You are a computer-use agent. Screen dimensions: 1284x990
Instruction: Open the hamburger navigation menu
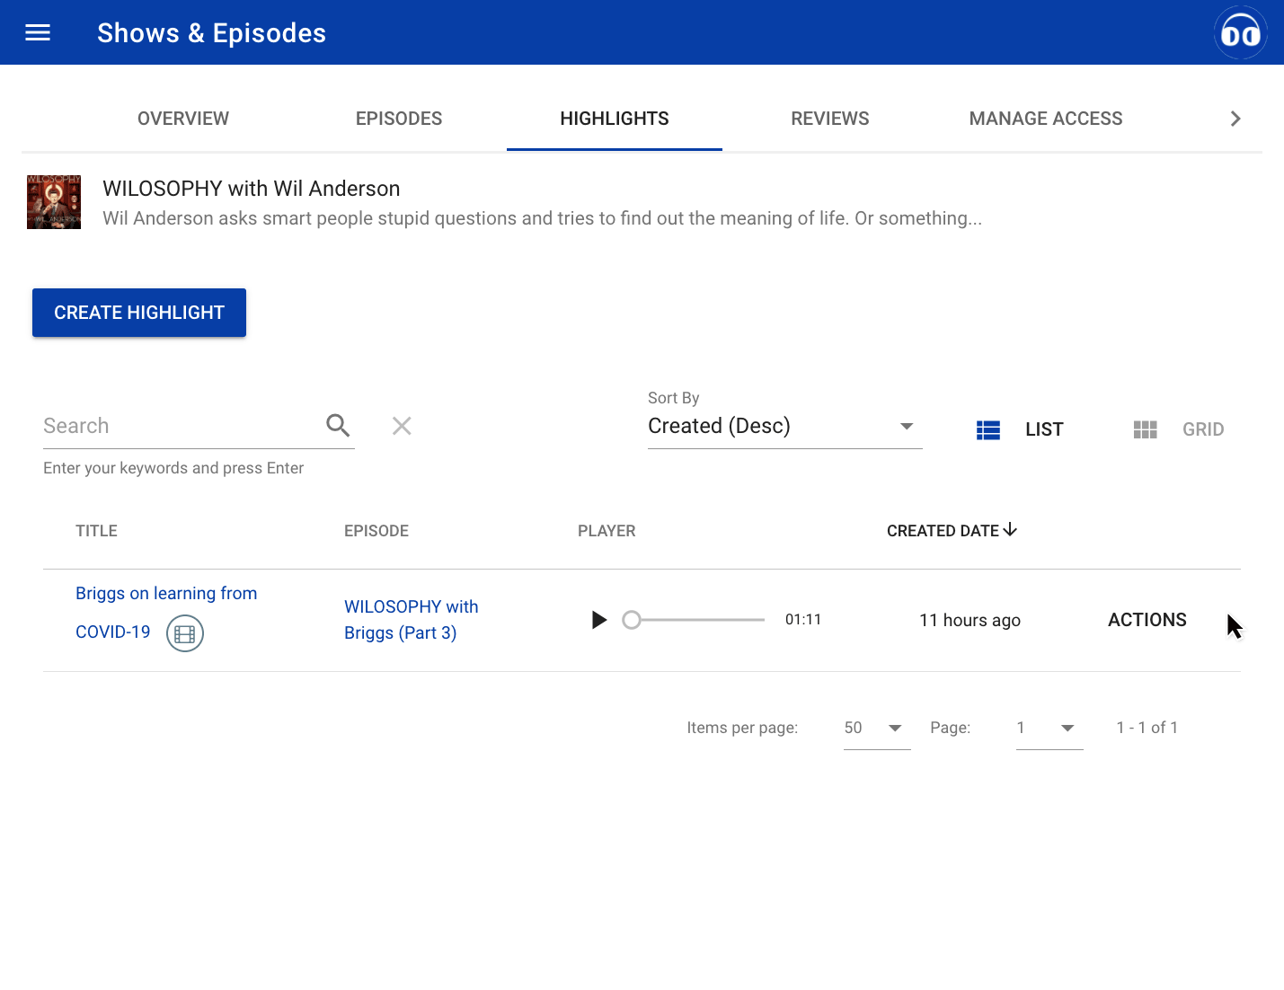coord(38,33)
